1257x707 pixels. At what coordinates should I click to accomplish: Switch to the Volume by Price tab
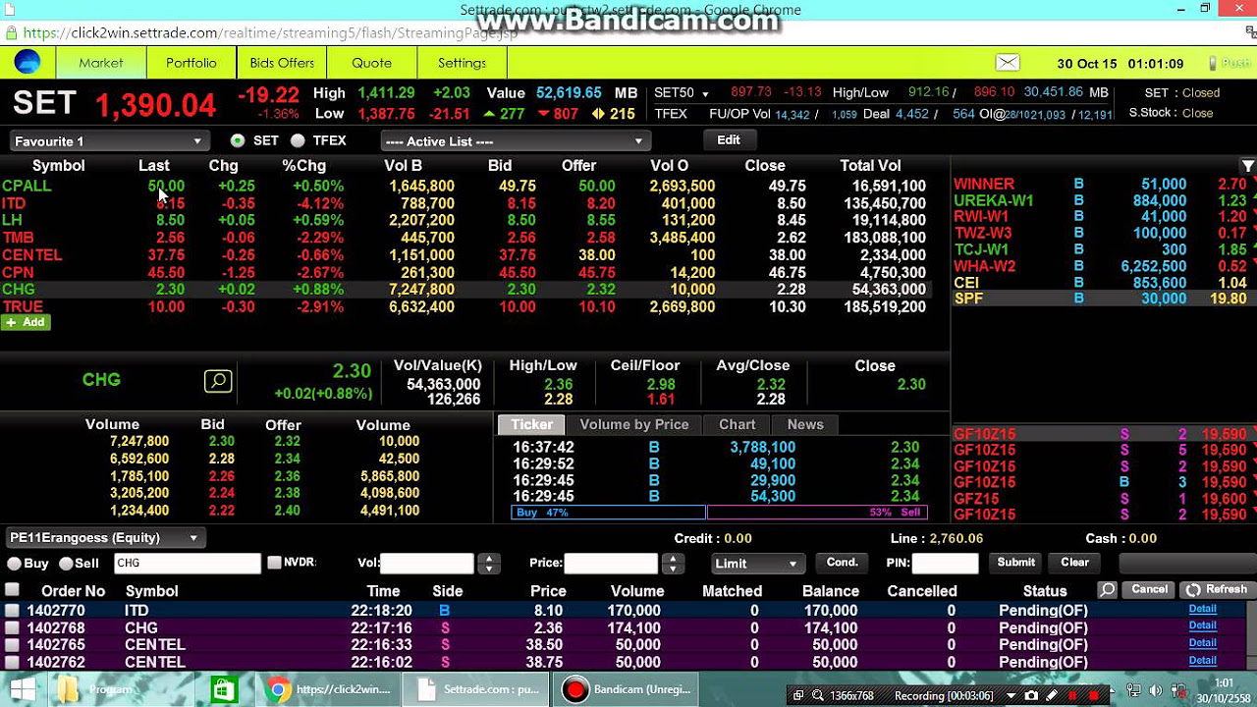[x=634, y=424]
